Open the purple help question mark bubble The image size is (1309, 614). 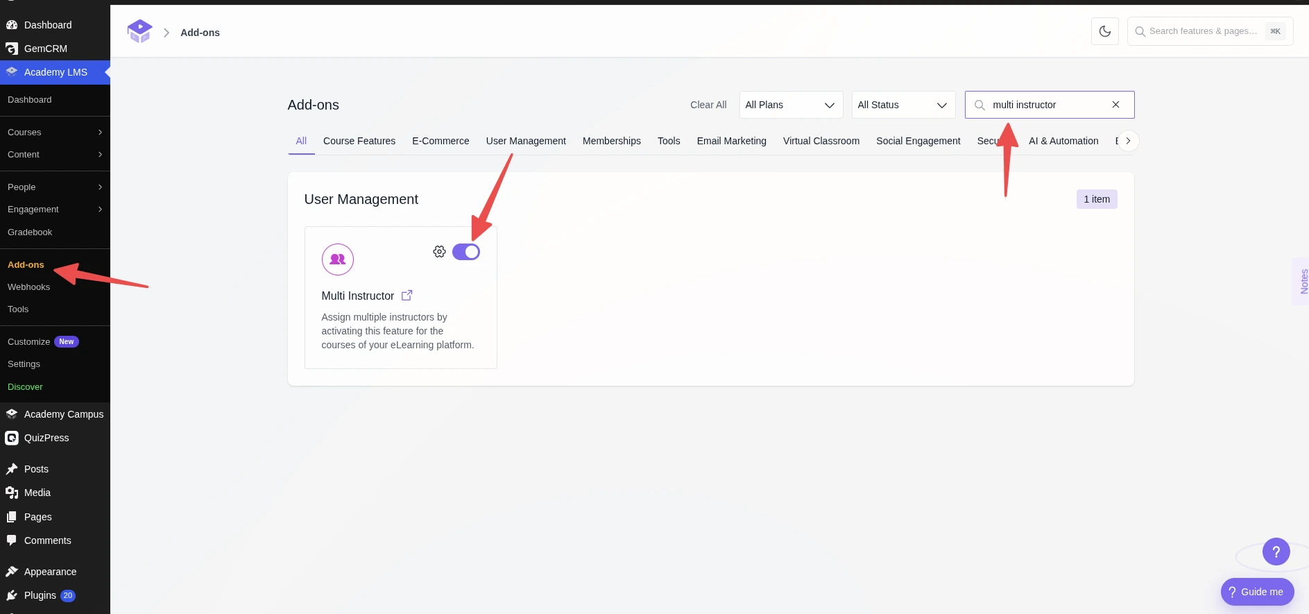click(x=1276, y=552)
